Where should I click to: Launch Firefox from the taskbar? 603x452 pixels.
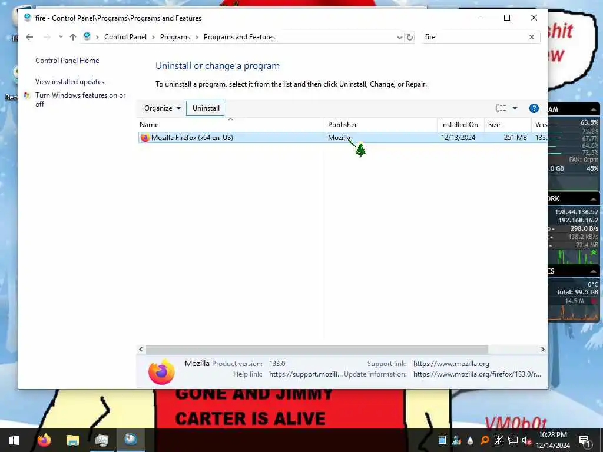[44, 440]
